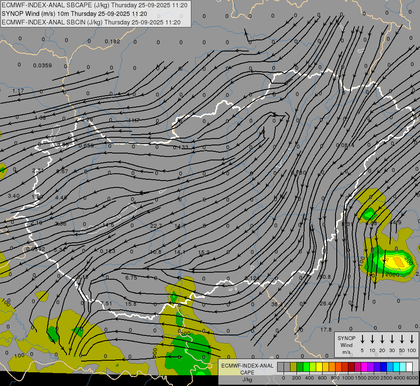The width and height of the screenshot is (420, 386).
Task: Click the 100 m/s wind arrow in legend
Action: [x=412, y=339]
